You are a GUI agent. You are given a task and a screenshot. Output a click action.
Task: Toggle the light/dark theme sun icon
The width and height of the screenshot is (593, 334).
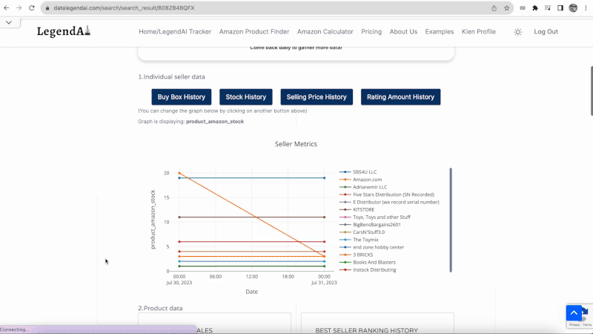point(517,32)
